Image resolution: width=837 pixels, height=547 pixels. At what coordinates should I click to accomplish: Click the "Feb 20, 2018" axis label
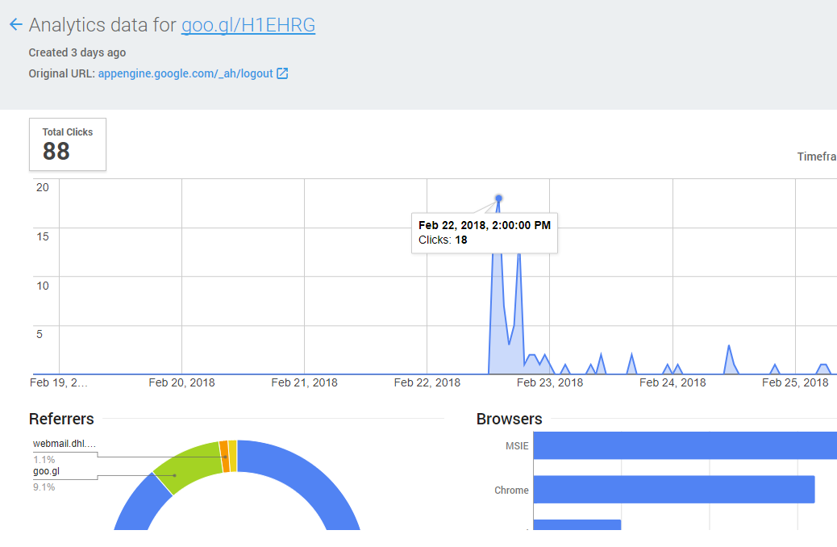(x=181, y=382)
